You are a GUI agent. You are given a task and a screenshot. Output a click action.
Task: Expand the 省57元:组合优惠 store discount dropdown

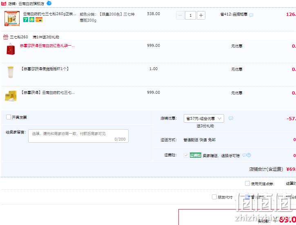tap(204, 118)
